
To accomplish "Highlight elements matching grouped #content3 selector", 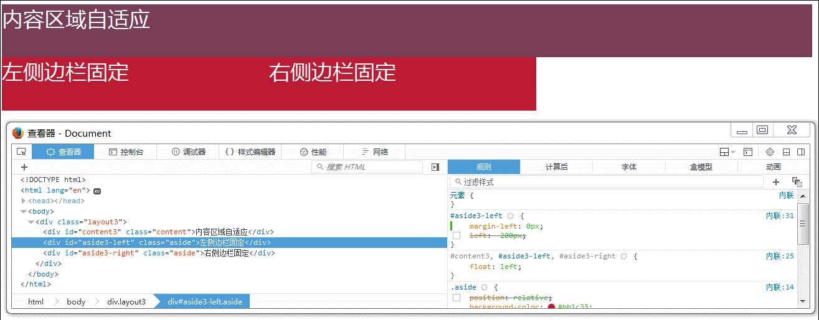I will tap(623, 256).
